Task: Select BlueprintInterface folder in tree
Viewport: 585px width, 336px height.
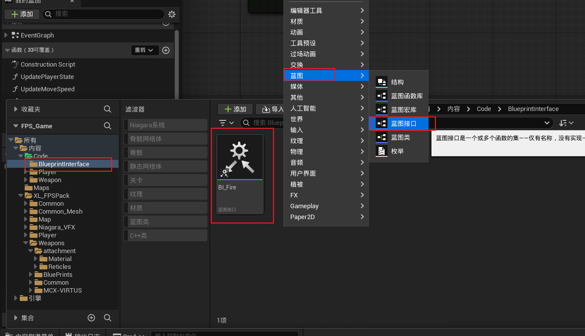Action: click(x=63, y=164)
